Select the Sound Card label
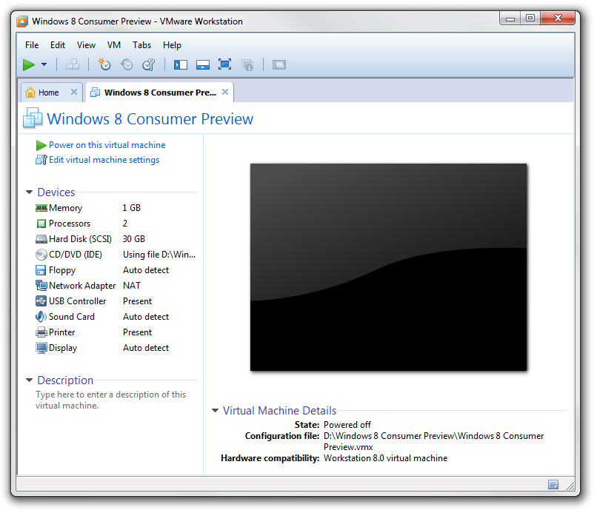The width and height of the screenshot is (594, 510). coord(72,317)
